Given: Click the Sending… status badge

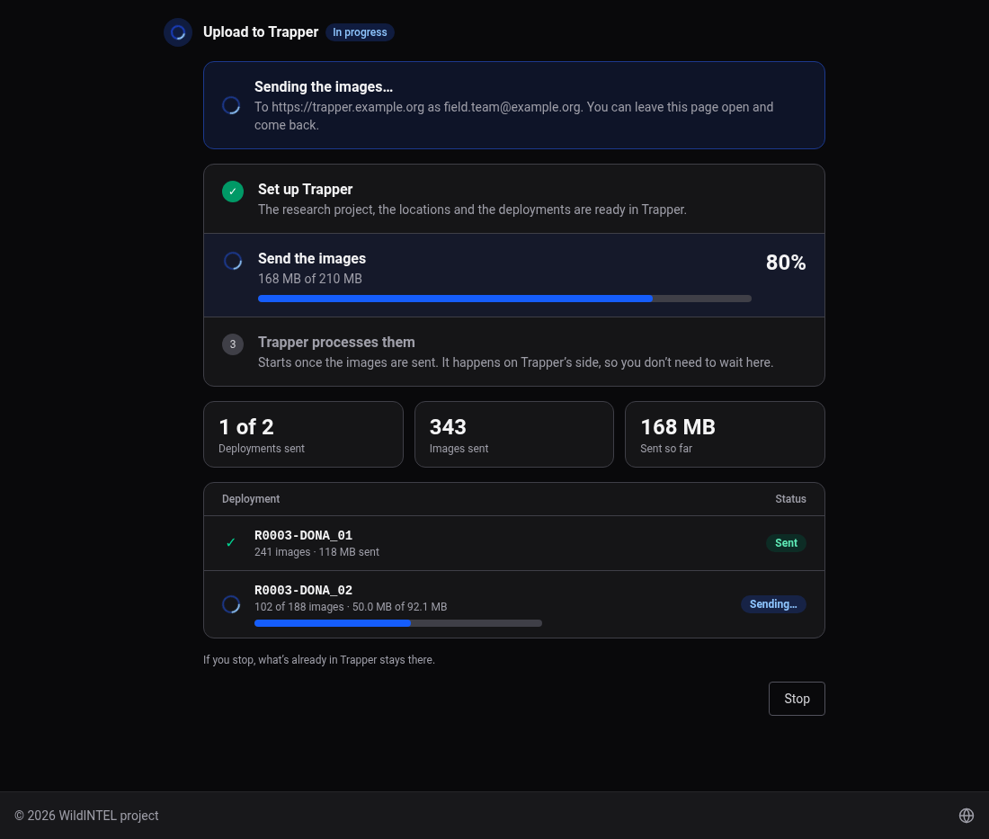Looking at the screenshot, I should (773, 603).
